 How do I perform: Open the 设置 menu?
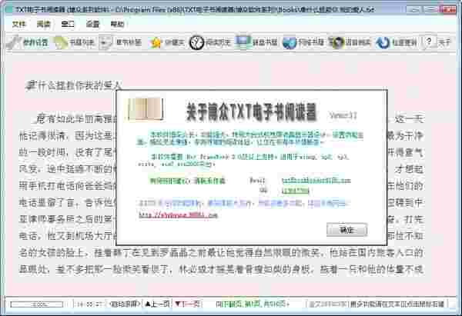click(x=92, y=24)
